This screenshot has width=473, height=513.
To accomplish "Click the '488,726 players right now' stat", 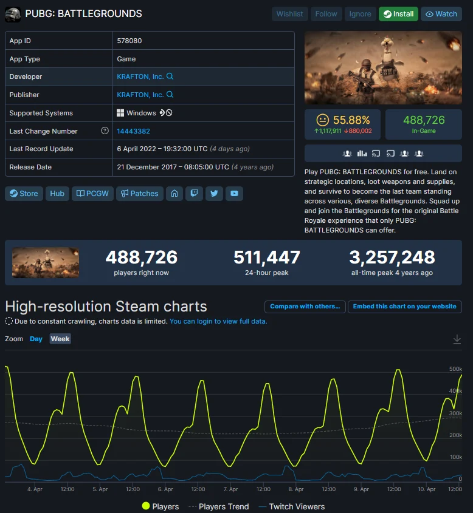I will pyautogui.click(x=141, y=262).
